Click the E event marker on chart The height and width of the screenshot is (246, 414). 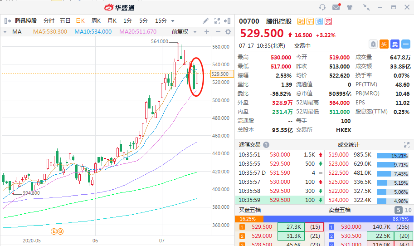tap(54, 231)
